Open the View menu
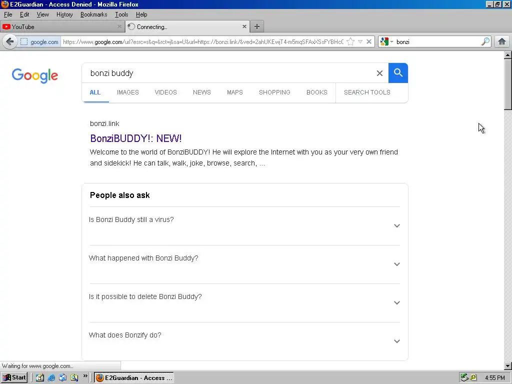512x384 pixels. 42,14
